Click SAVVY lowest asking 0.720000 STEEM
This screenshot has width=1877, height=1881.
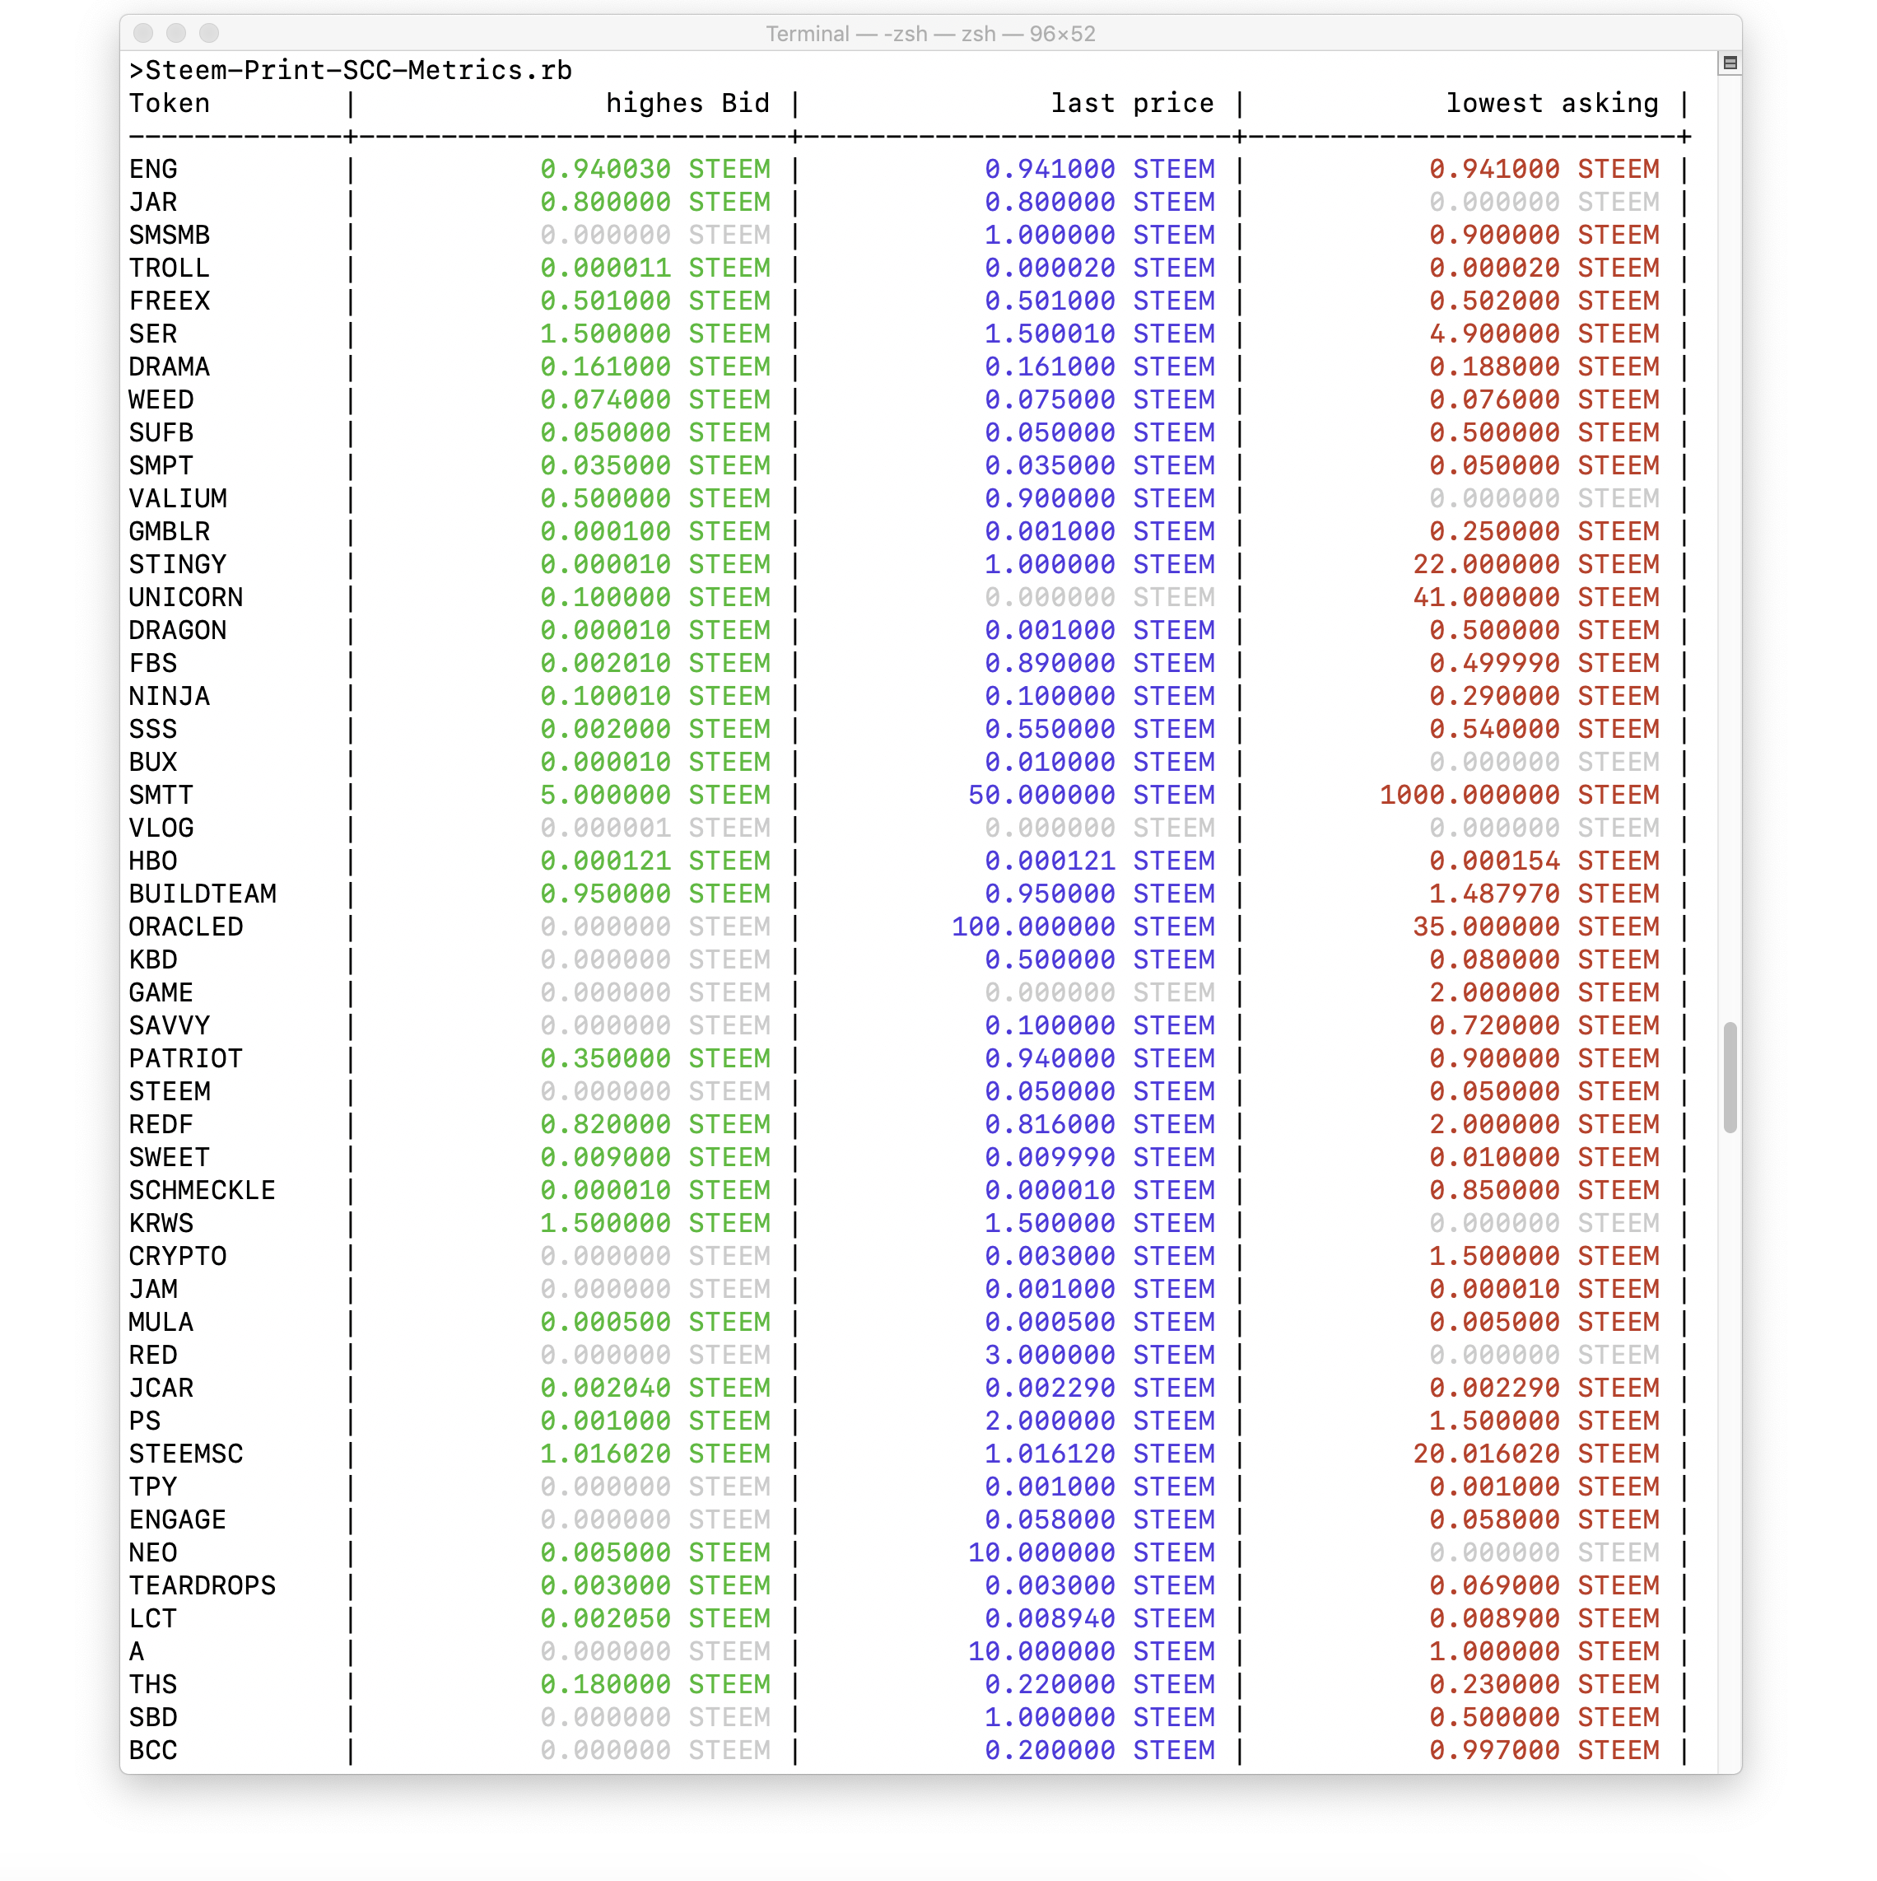click(x=1544, y=1026)
